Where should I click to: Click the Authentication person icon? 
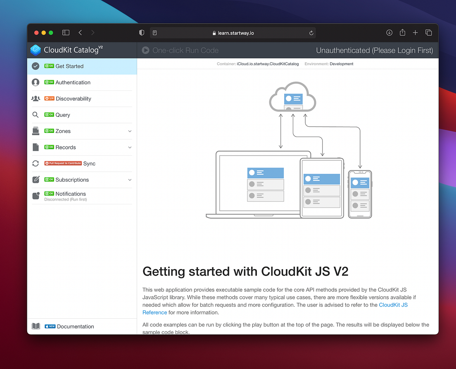(36, 82)
